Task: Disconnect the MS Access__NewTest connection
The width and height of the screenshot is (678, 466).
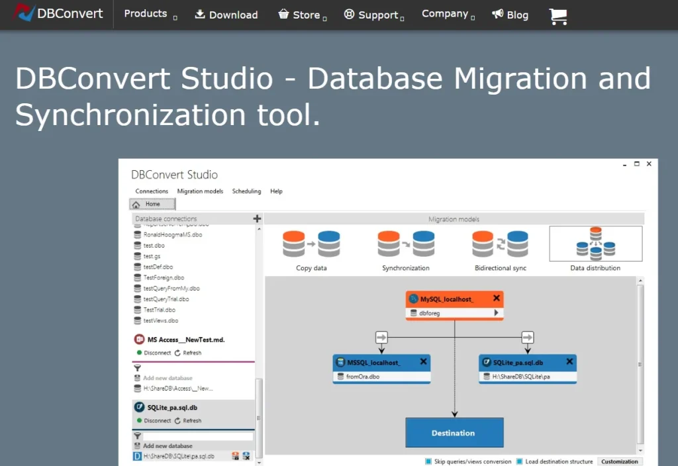Action: (154, 353)
